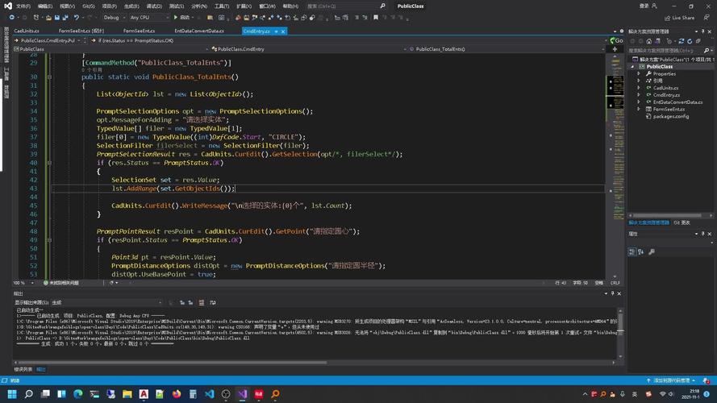Click the add to source control status button
This screenshot has height=403, width=717.
point(671,380)
